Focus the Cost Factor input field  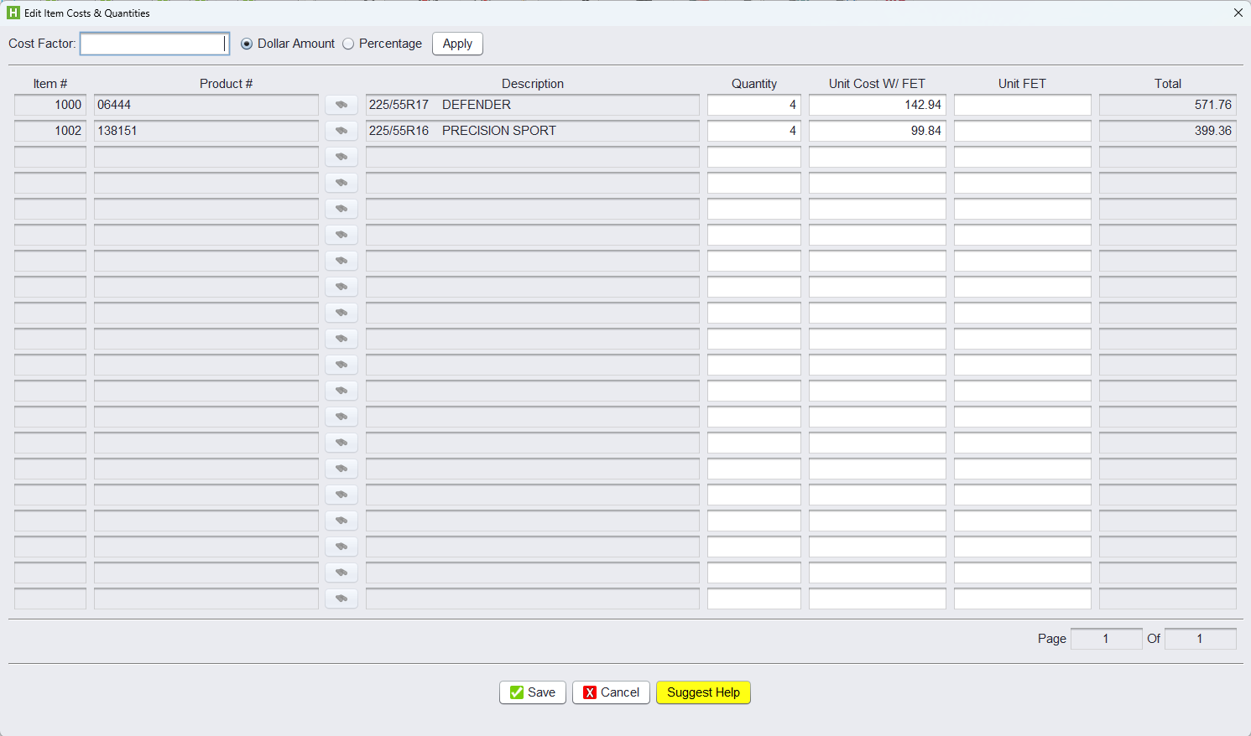[154, 44]
